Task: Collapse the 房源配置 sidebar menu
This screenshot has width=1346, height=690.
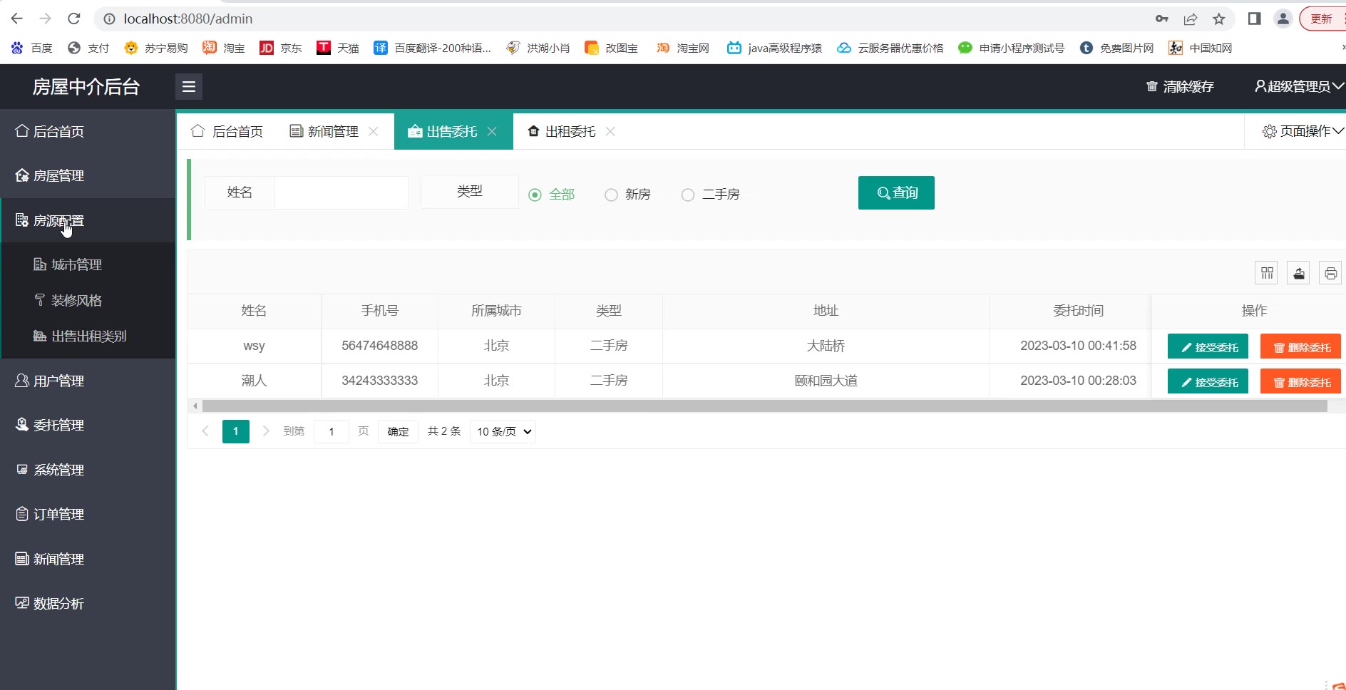Action: tap(88, 221)
